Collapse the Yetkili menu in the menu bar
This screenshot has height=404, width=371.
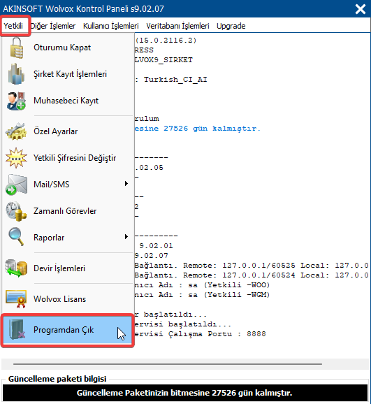click(x=13, y=26)
